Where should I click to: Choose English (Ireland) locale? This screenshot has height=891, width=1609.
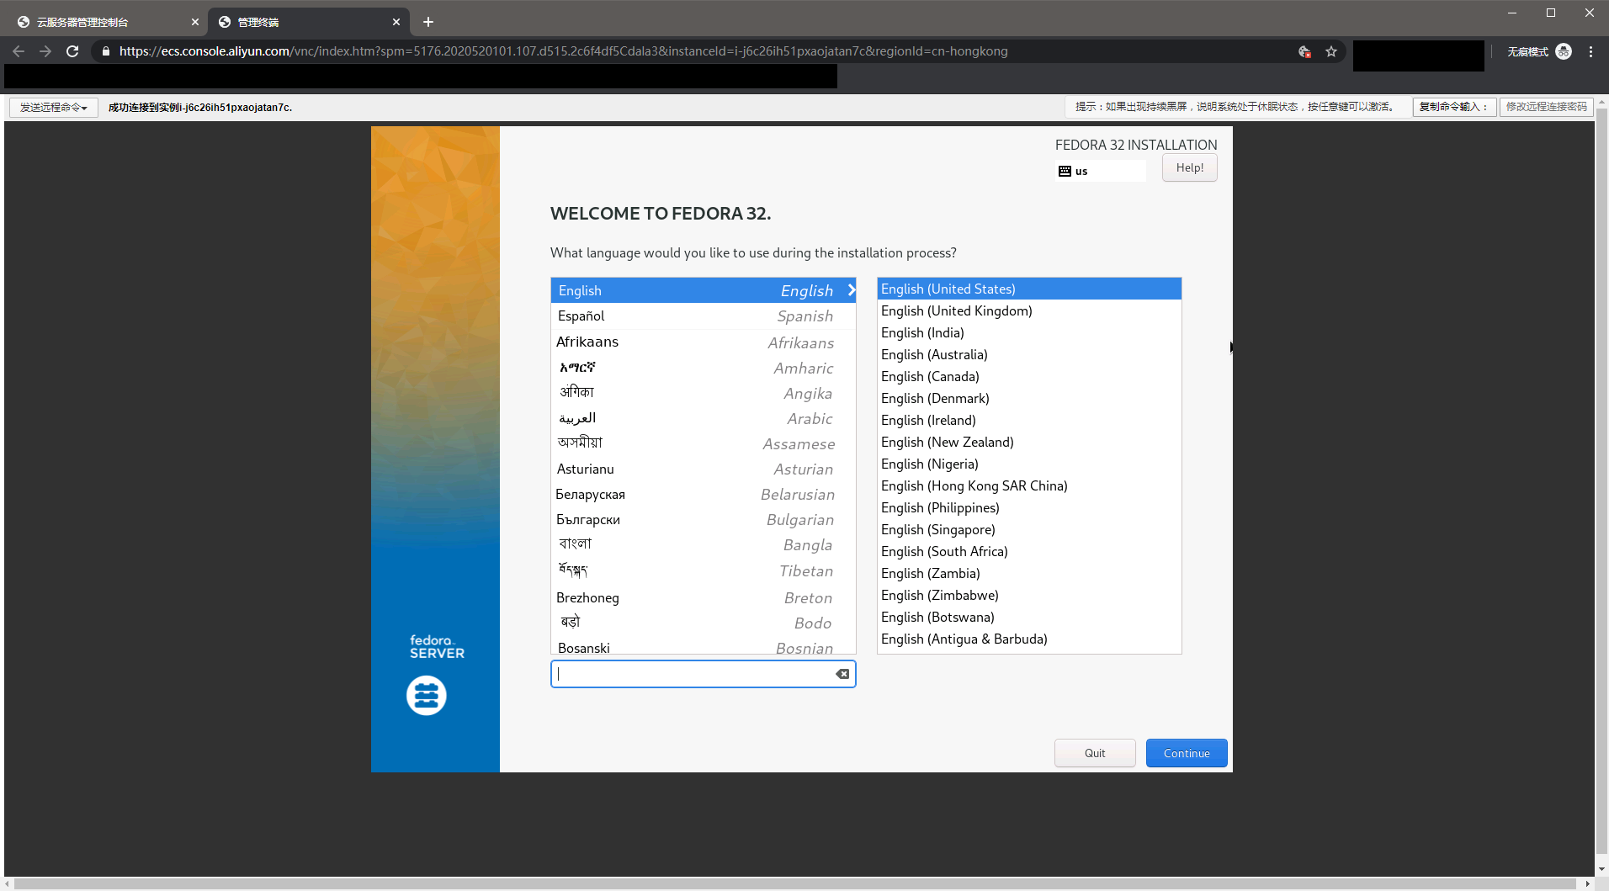1029,420
